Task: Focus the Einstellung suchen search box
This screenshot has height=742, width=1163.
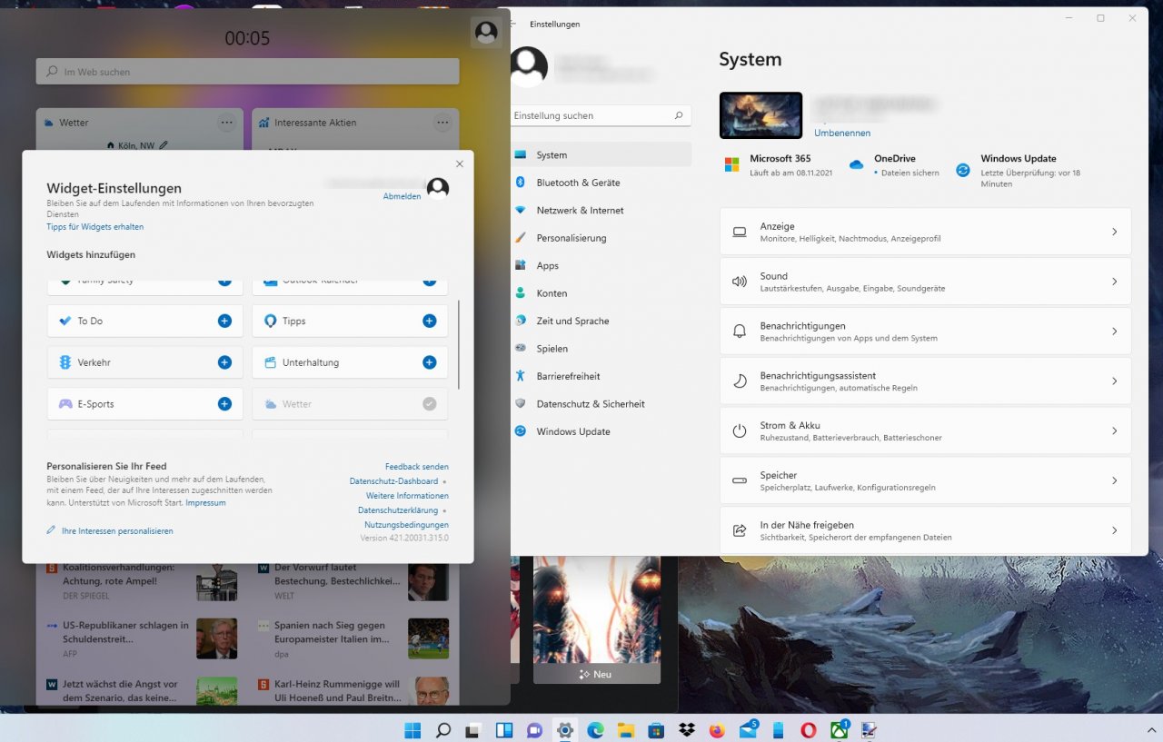Action: pos(601,115)
